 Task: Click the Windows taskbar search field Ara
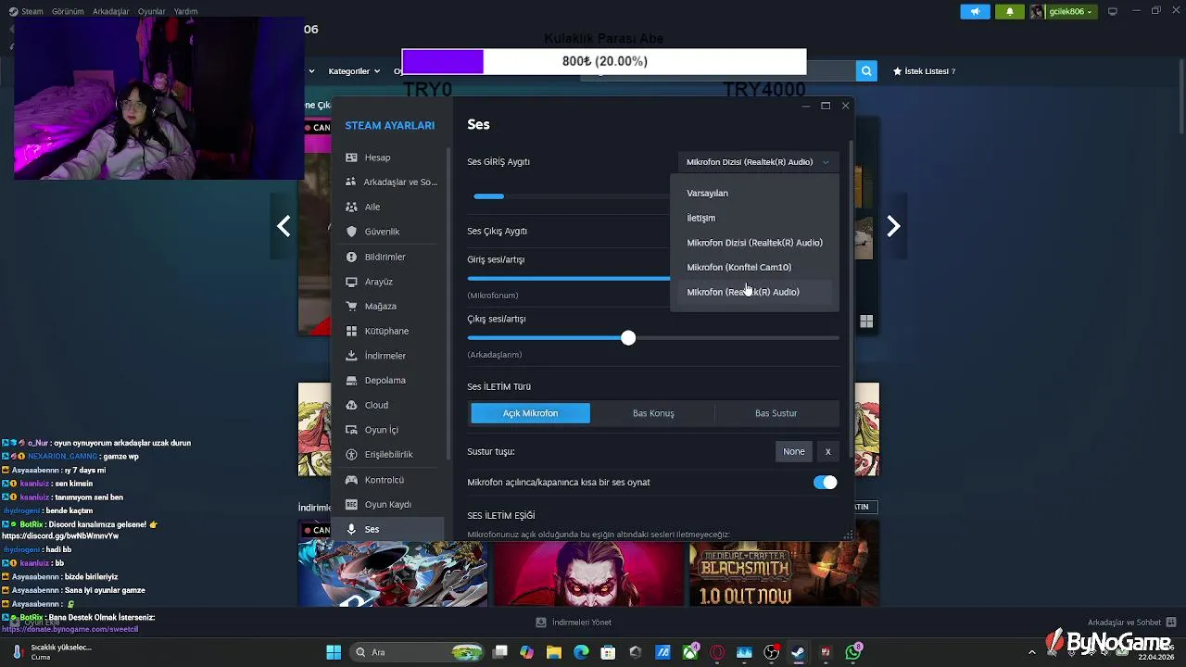415,652
